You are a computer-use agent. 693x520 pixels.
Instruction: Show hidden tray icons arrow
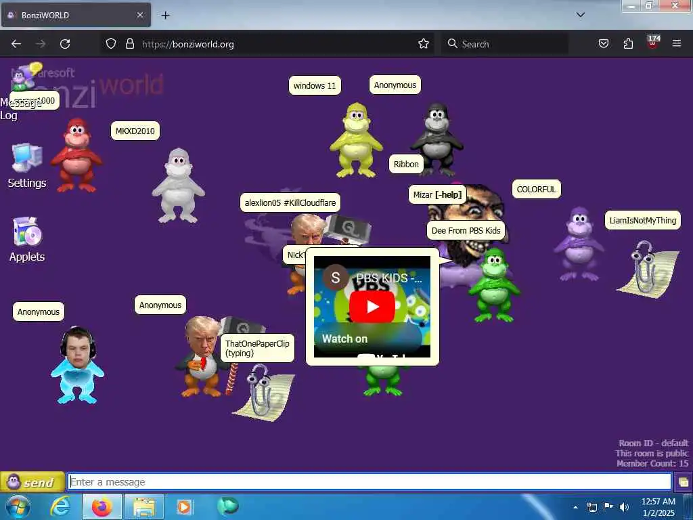point(575,507)
